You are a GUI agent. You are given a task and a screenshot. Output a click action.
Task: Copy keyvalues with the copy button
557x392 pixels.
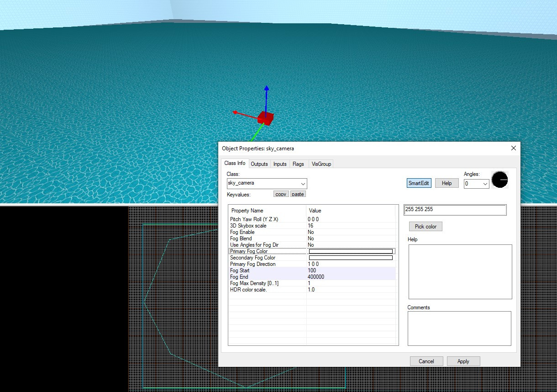pyautogui.click(x=281, y=194)
